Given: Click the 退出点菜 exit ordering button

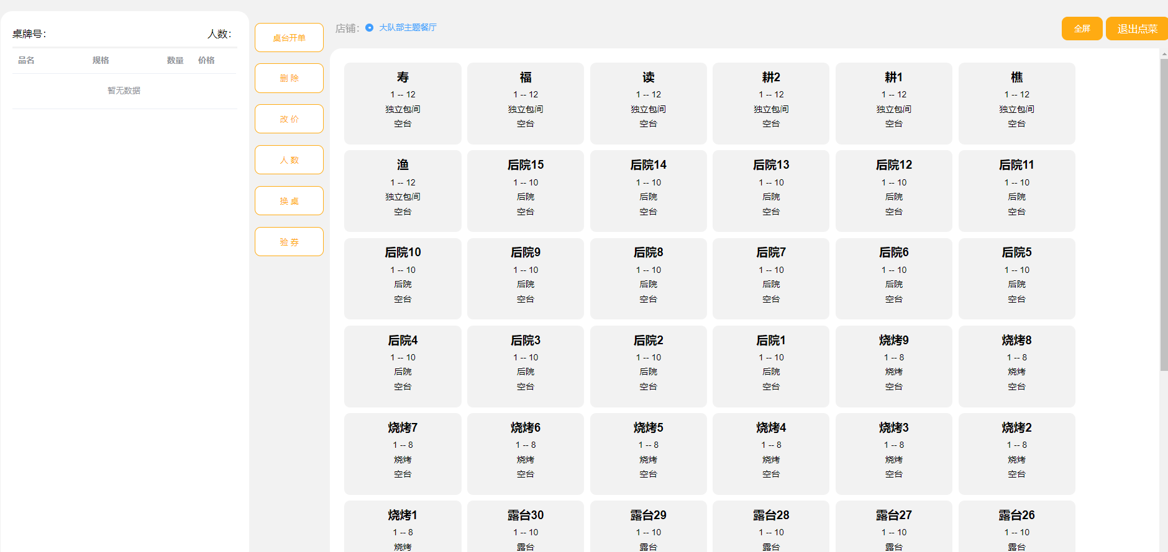Looking at the screenshot, I should (1136, 29).
